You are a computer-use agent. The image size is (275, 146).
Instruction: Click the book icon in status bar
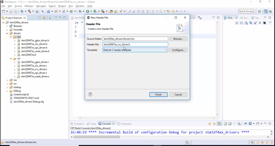pyautogui.click(x=258, y=142)
